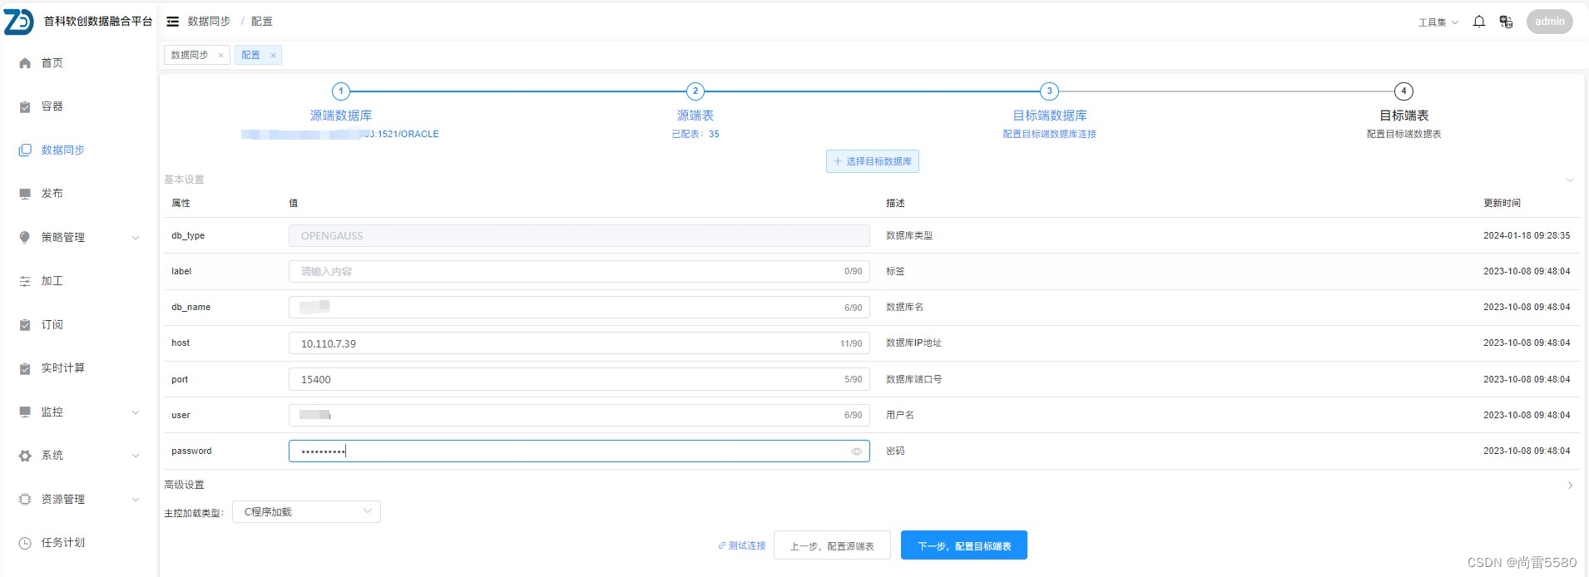
Task: Expand 系统 sidebar menu
Action: coord(78,456)
